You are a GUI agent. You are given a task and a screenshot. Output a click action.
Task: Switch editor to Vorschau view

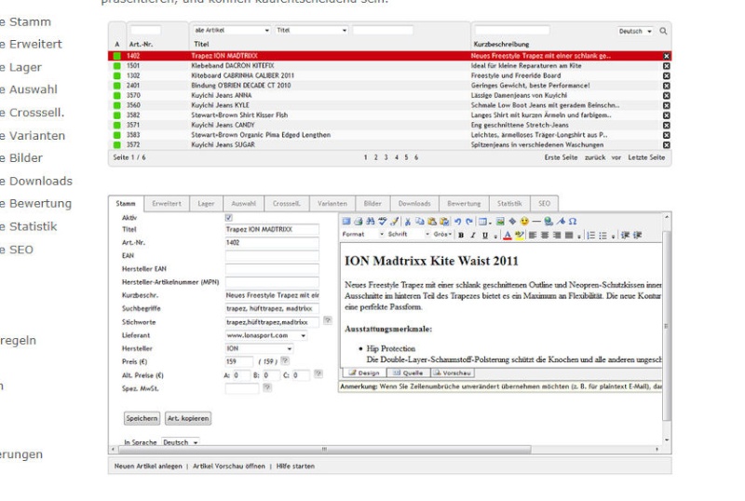[x=453, y=372]
